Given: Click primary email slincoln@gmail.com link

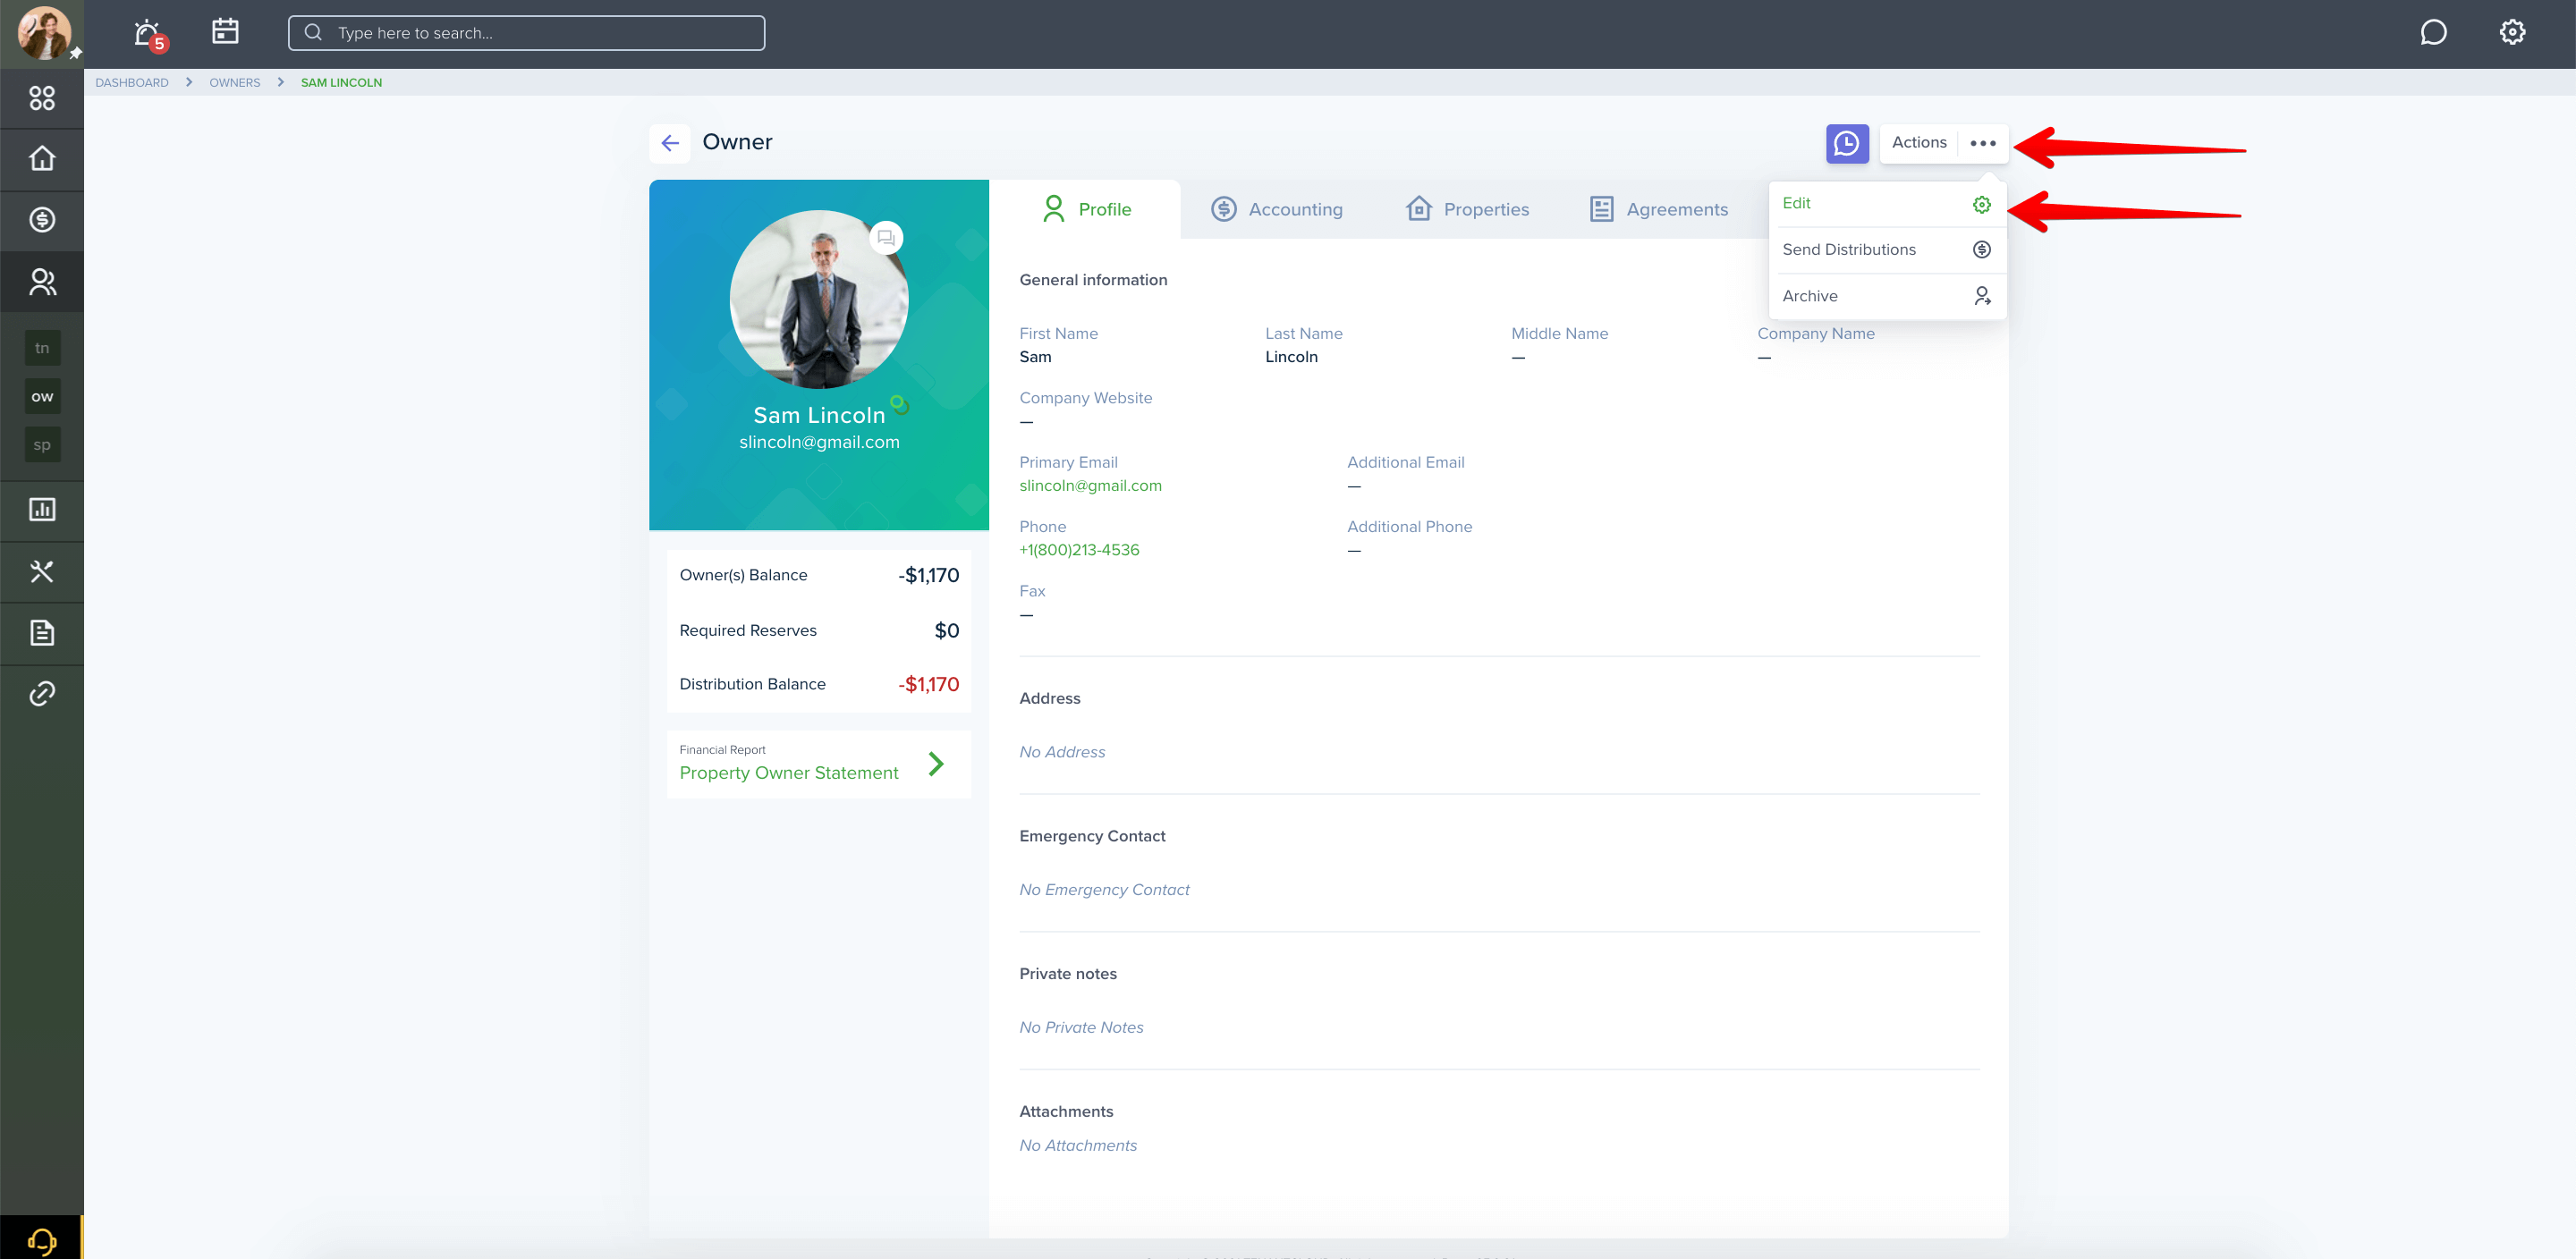Looking at the screenshot, I should point(1090,486).
